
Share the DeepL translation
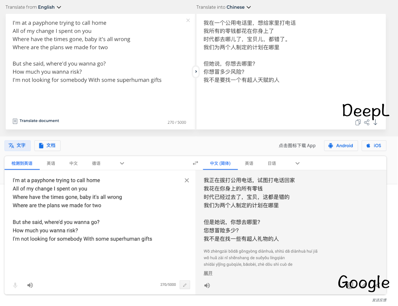tap(367, 123)
